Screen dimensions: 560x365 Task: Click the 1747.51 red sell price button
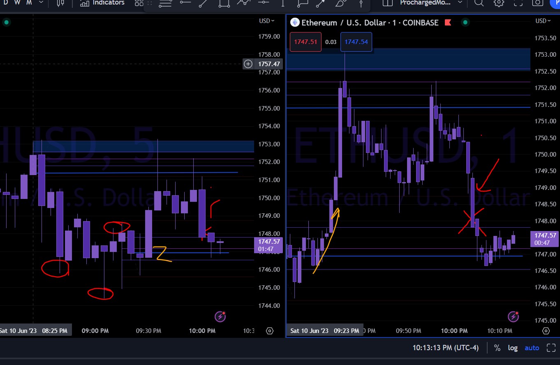point(305,42)
